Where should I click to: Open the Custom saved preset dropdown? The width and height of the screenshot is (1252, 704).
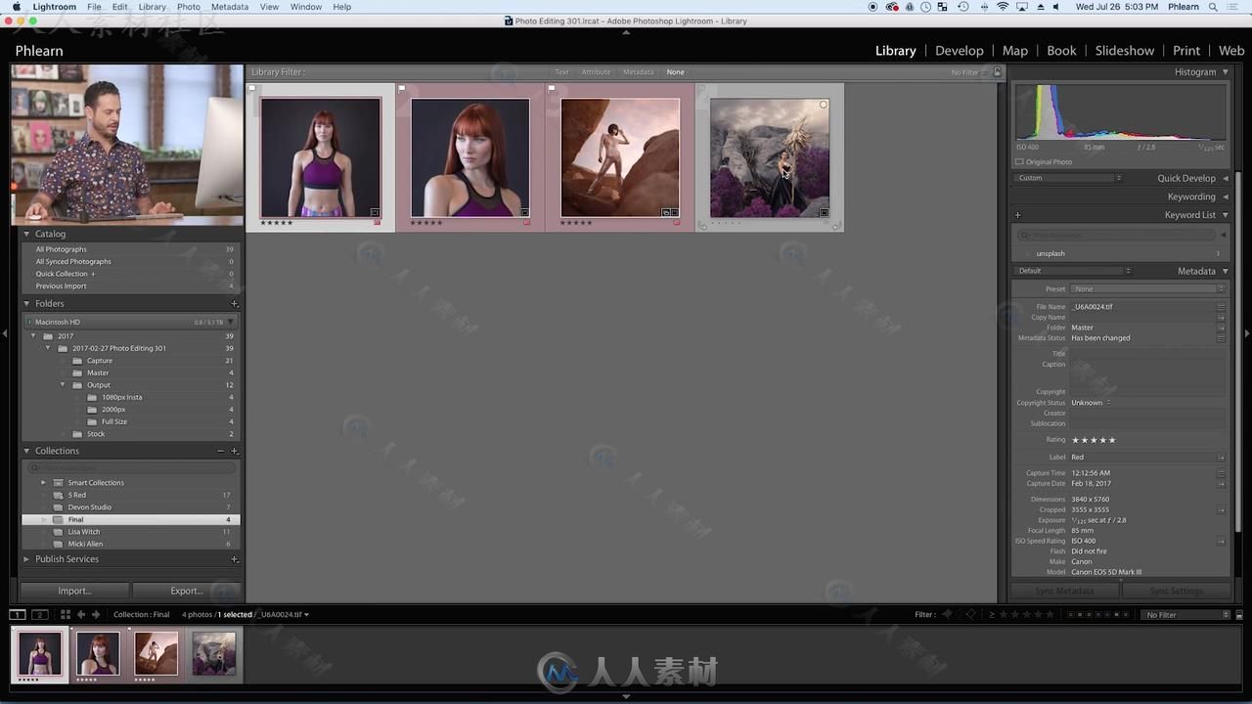(1069, 178)
